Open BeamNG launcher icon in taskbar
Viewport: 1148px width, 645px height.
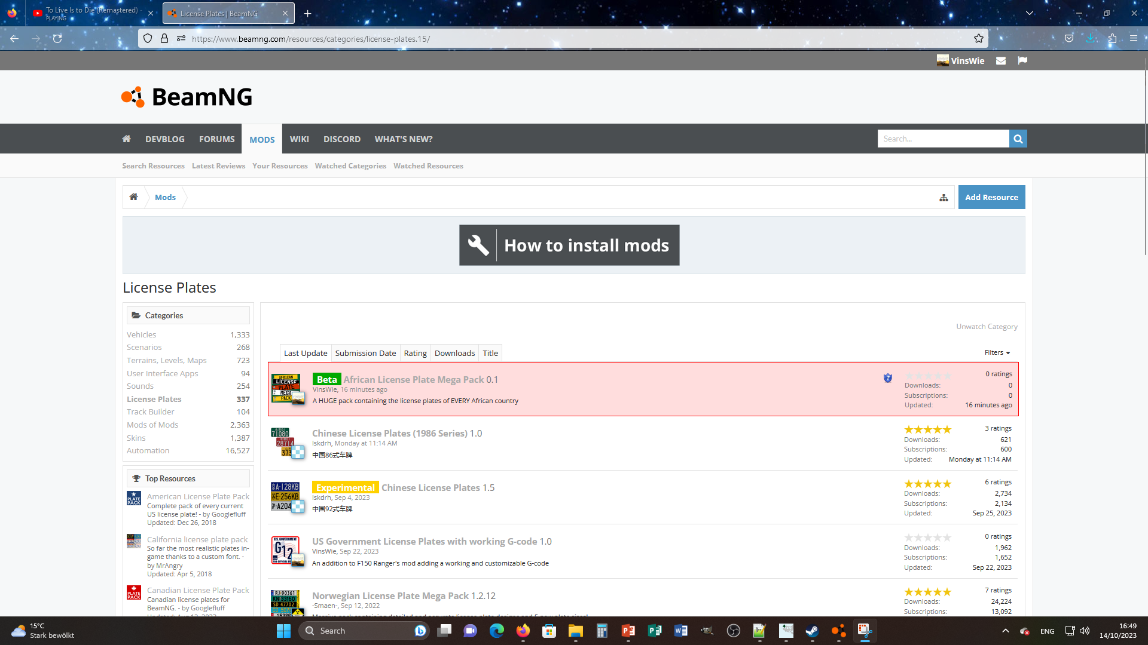pyautogui.click(x=838, y=631)
